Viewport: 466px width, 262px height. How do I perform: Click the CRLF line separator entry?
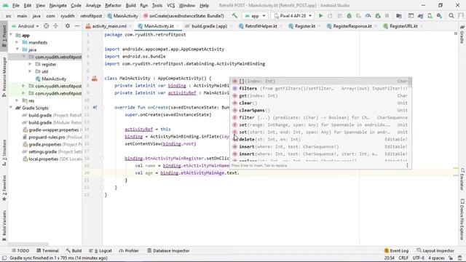pos(403,258)
